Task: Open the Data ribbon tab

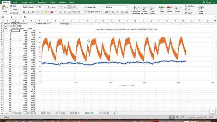Action: click(x=53, y=2)
